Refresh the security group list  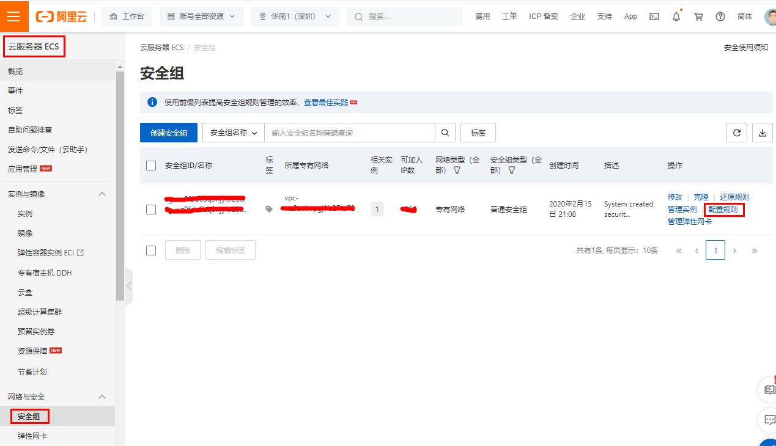[x=736, y=133]
